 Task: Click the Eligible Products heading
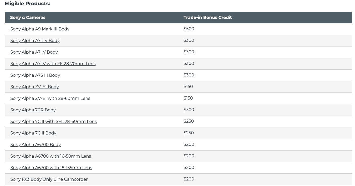[27, 4]
